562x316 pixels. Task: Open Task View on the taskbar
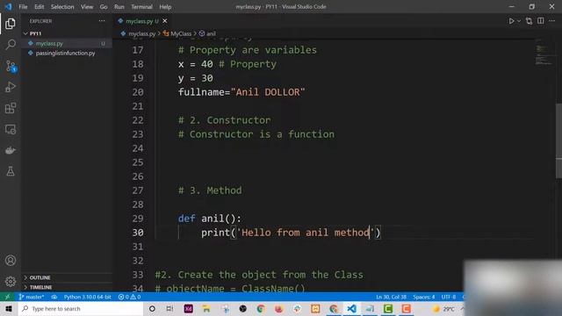(x=169, y=308)
